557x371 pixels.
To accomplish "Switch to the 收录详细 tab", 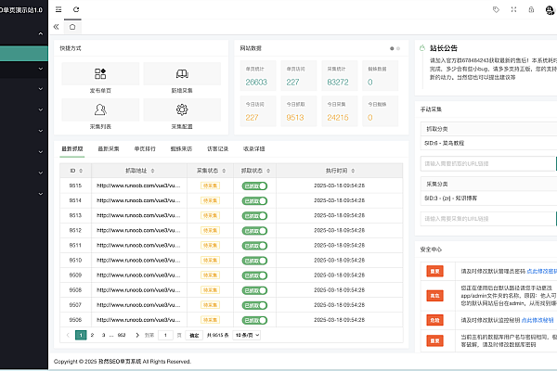I will (x=254, y=148).
